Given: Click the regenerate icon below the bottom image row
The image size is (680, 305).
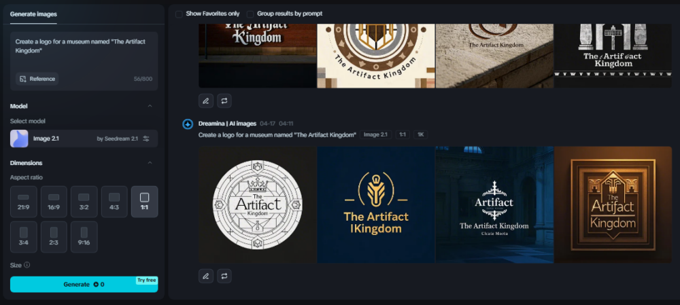Looking at the screenshot, I should 224,276.
